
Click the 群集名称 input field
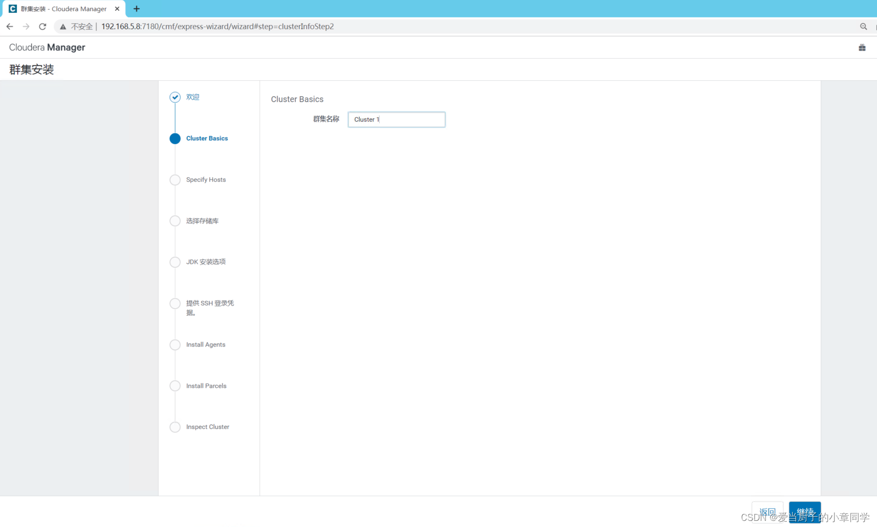(x=397, y=120)
